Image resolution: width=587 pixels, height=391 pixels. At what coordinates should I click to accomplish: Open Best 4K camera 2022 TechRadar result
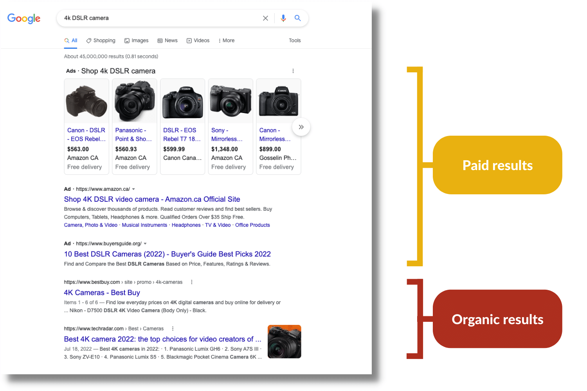pos(162,339)
